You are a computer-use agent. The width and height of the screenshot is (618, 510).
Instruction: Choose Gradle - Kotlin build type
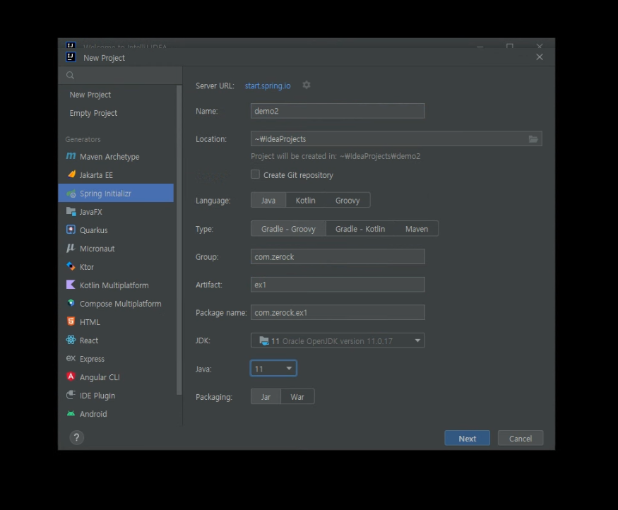click(x=360, y=229)
